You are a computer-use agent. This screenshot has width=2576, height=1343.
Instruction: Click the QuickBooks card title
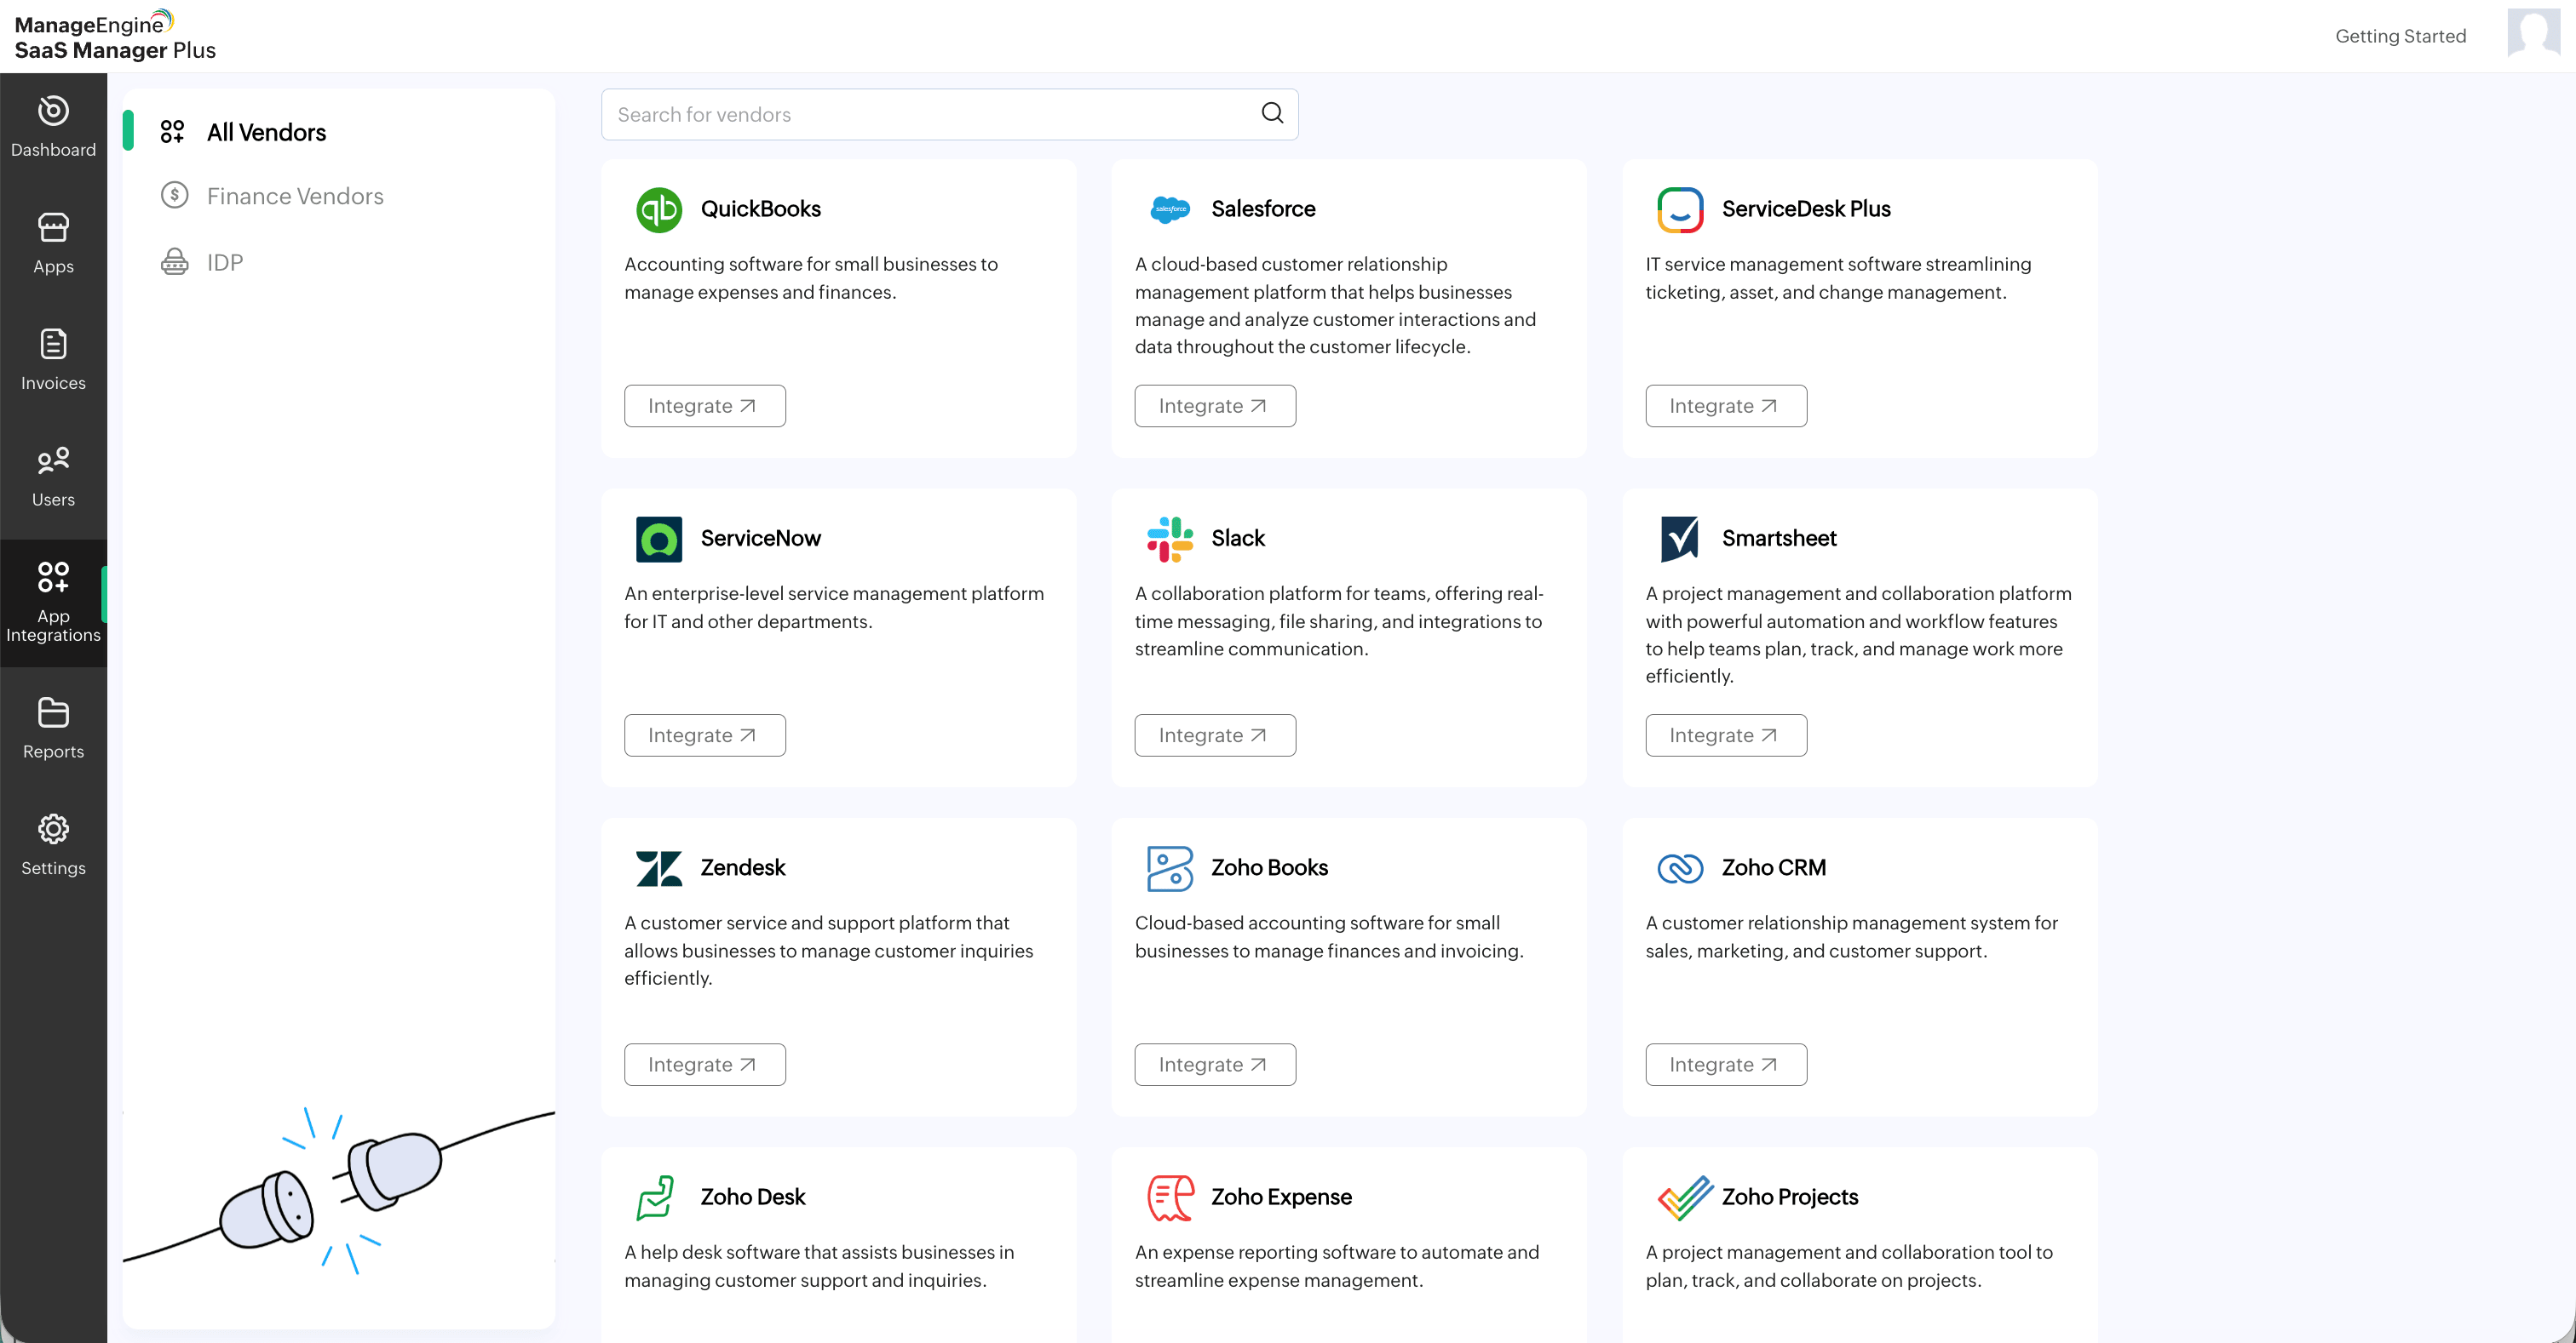tap(760, 209)
